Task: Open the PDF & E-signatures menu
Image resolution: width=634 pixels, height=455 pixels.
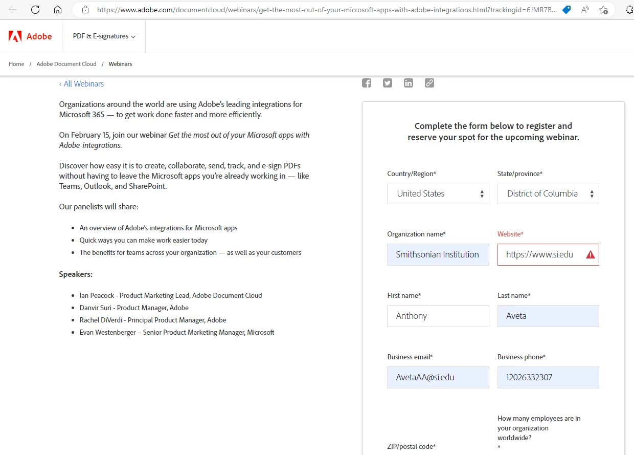Action: [104, 36]
